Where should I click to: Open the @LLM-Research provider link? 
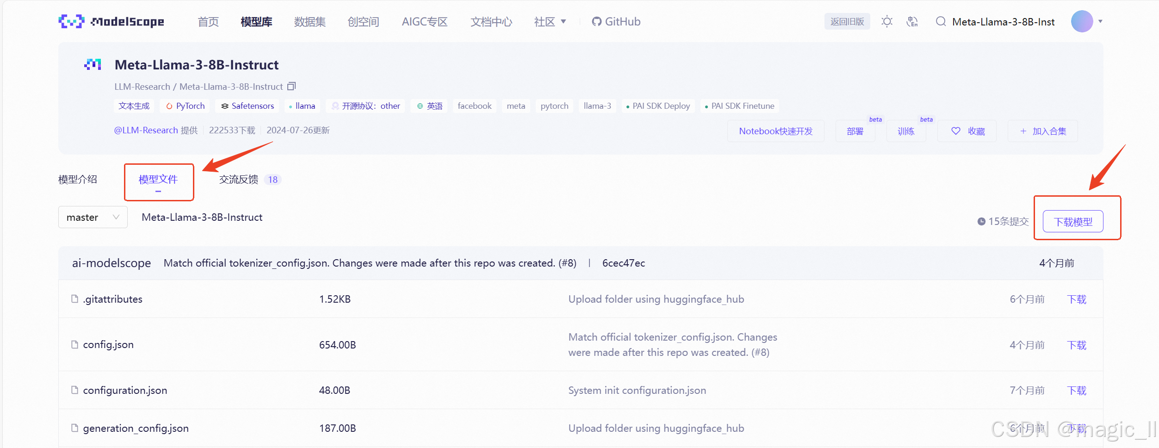coord(146,130)
